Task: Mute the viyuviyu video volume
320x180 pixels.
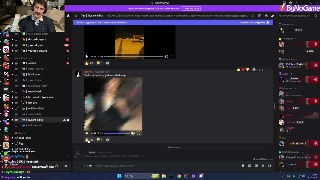Action: [133, 133]
